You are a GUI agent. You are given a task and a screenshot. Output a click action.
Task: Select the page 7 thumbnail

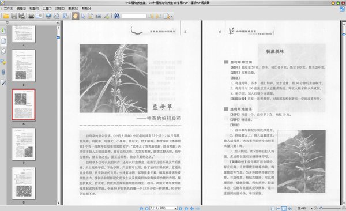click(24, 144)
